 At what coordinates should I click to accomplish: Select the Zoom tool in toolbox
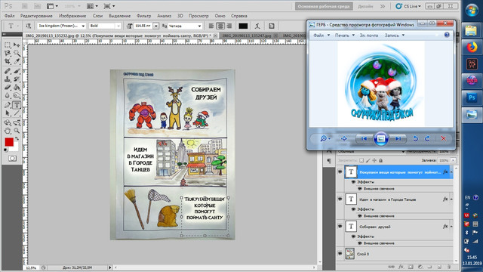coord(17,131)
